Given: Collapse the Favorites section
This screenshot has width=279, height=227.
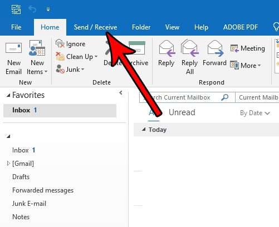Looking at the screenshot, I should coord(8,95).
